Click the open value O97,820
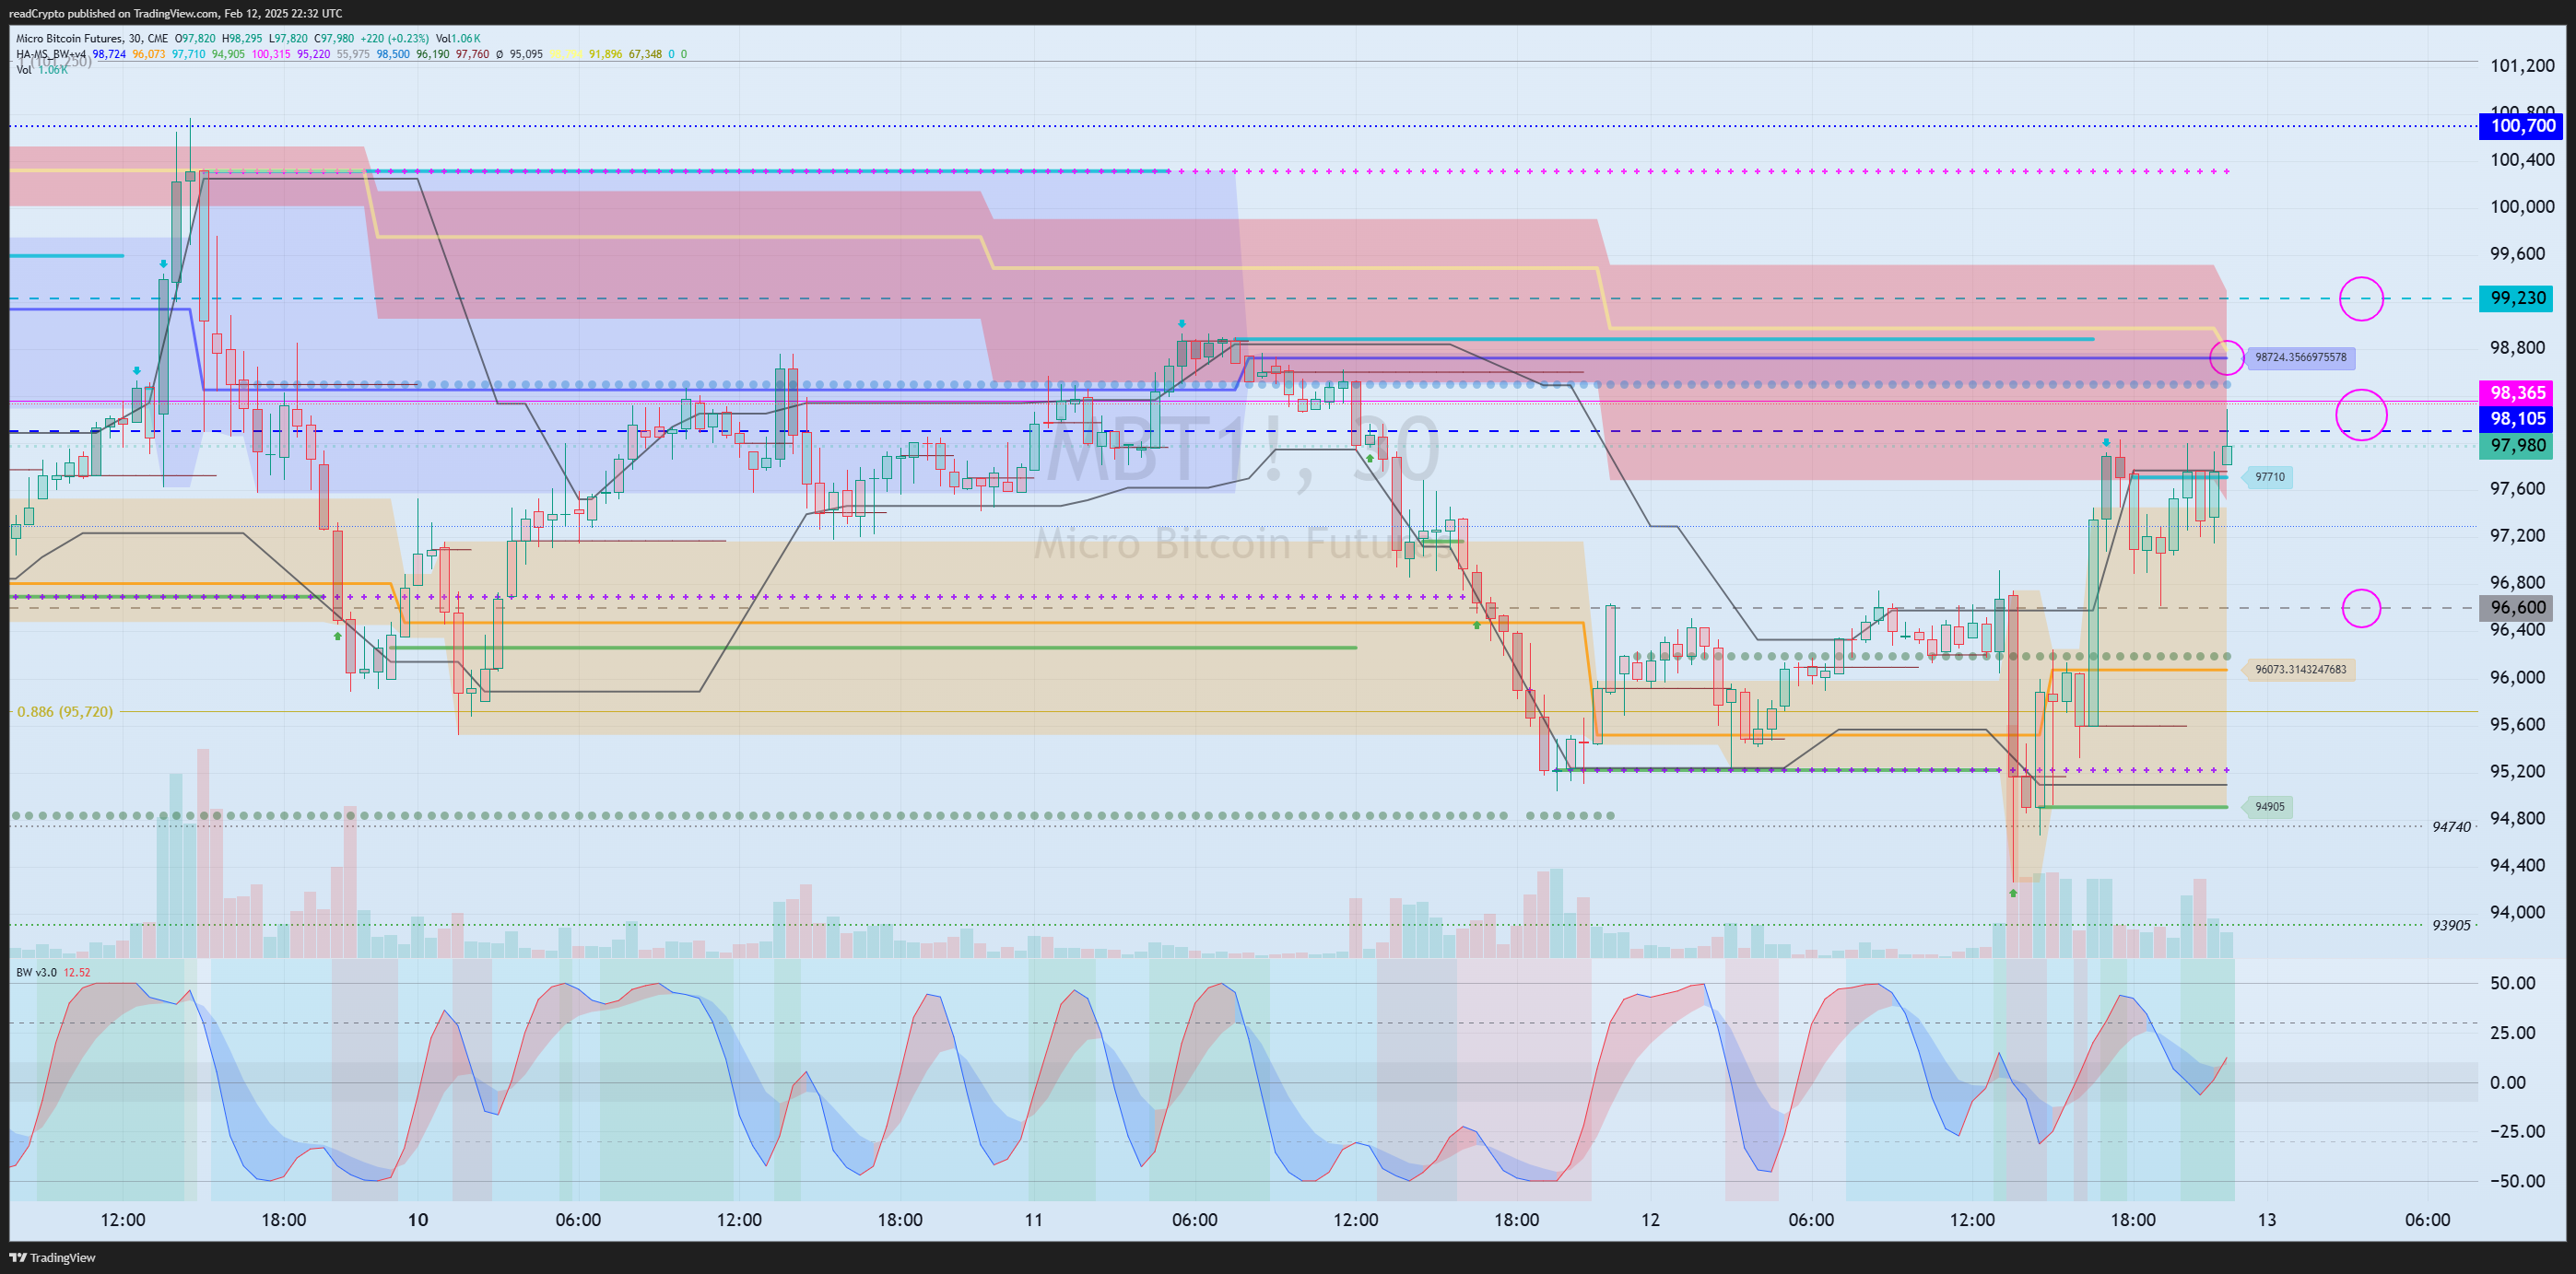The width and height of the screenshot is (2576, 1274). point(195,38)
